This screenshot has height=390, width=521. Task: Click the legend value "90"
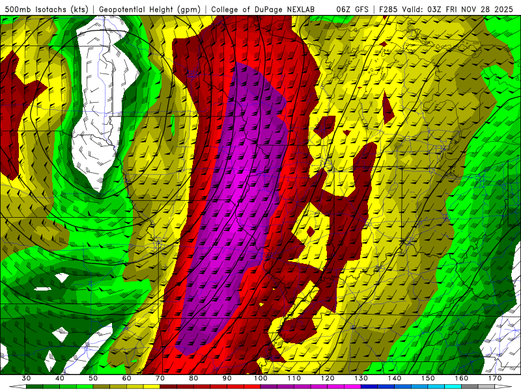(227, 378)
